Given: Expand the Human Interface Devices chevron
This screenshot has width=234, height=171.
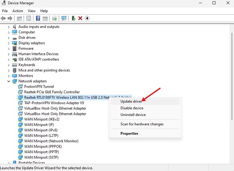Looking at the screenshot, I should [9, 54].
